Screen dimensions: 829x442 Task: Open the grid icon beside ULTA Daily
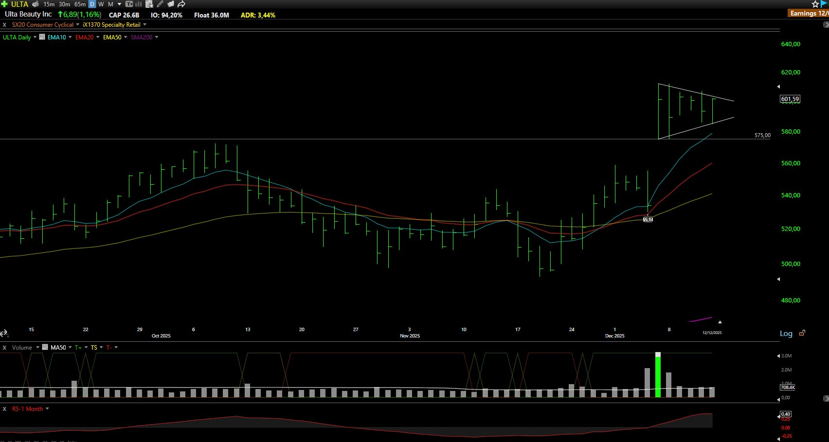(x=42, y=37)
